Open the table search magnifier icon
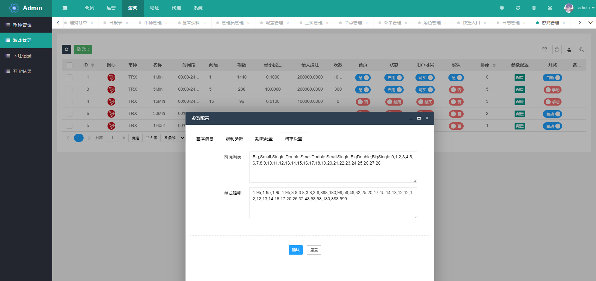The width and height of the screenshot is (596, 281). [x=582, y=49]
